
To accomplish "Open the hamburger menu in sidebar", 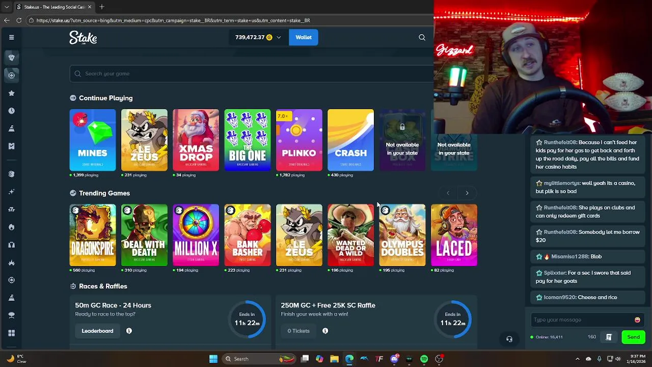I will click(11, 37).
